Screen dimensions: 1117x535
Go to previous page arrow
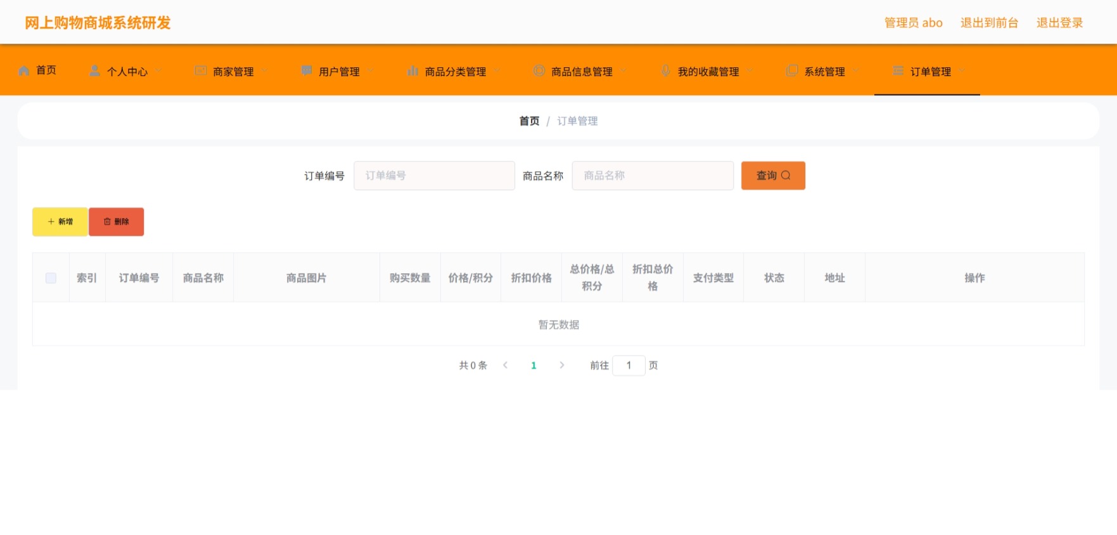[506, 365]
